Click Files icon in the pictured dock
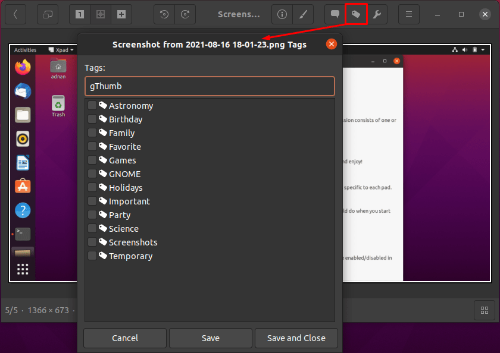 23,115
